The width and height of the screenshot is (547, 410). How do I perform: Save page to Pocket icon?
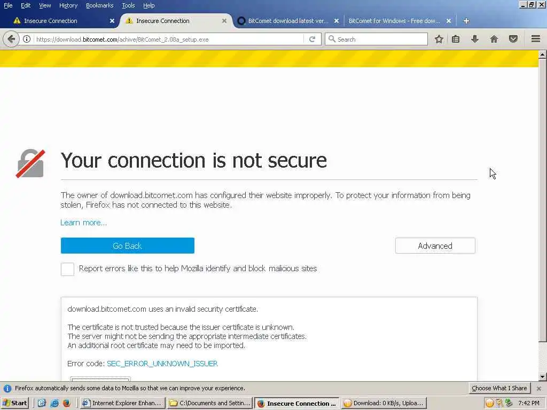tap(513, 39)
